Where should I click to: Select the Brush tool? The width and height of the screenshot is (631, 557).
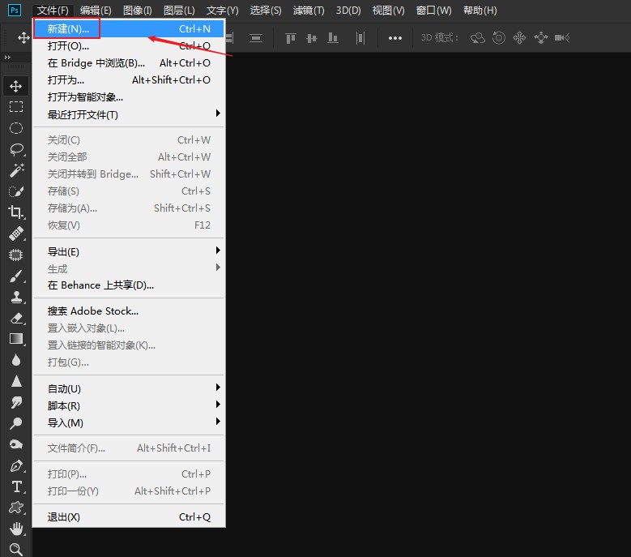pos(16,276)
